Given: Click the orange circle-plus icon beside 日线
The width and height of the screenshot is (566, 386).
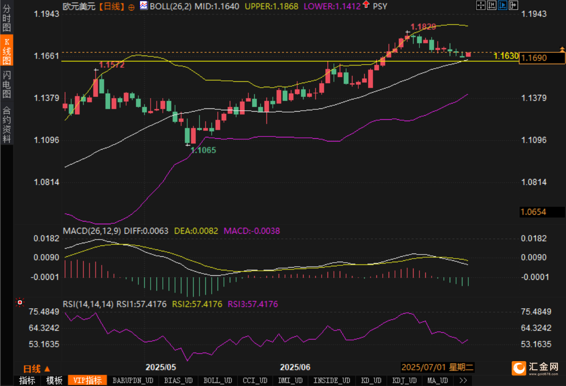Looking at the screenshot, I should coord(131,7).
